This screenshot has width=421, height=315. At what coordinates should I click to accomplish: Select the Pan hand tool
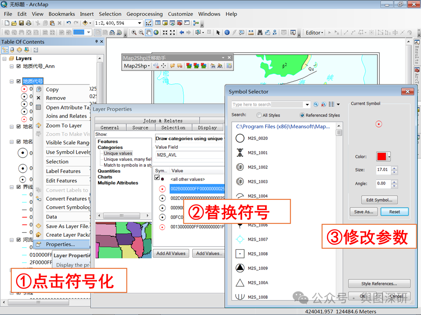148,33
